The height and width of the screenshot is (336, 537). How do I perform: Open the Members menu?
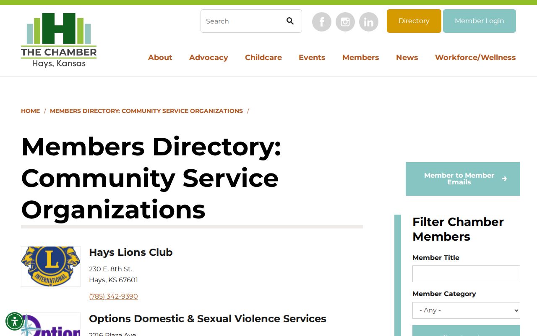click(360, 58)
